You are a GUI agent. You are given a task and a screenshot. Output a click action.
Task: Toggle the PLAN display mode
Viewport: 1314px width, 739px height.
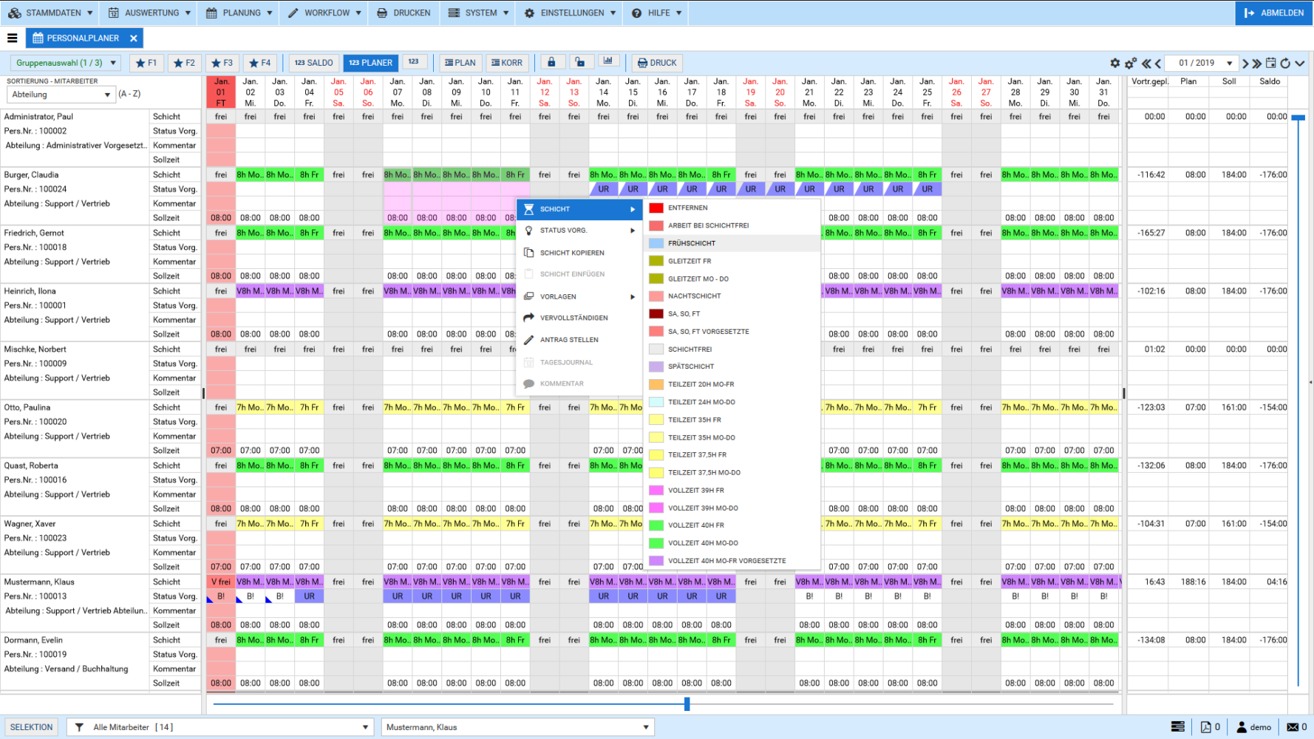[x=460, y=63]
